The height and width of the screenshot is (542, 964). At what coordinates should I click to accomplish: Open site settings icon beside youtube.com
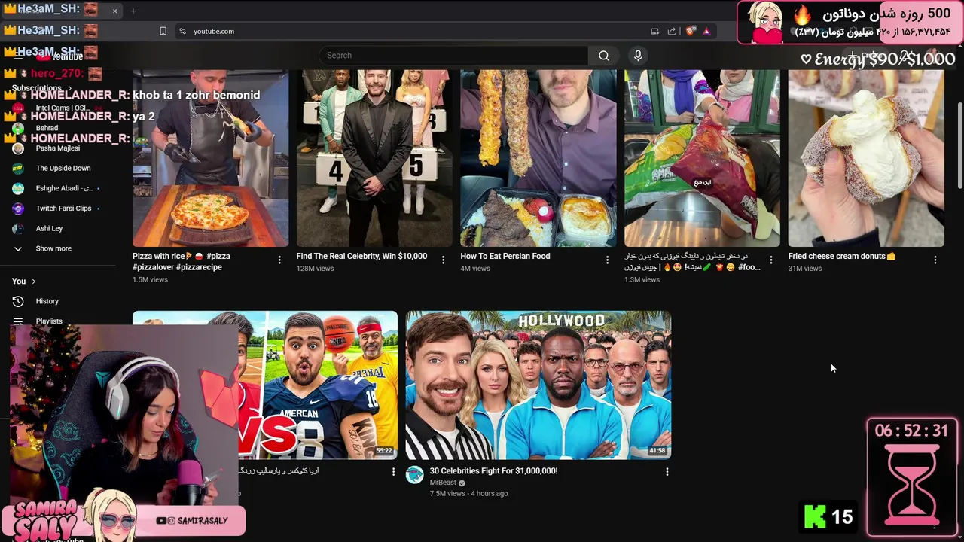pos(182,31)
